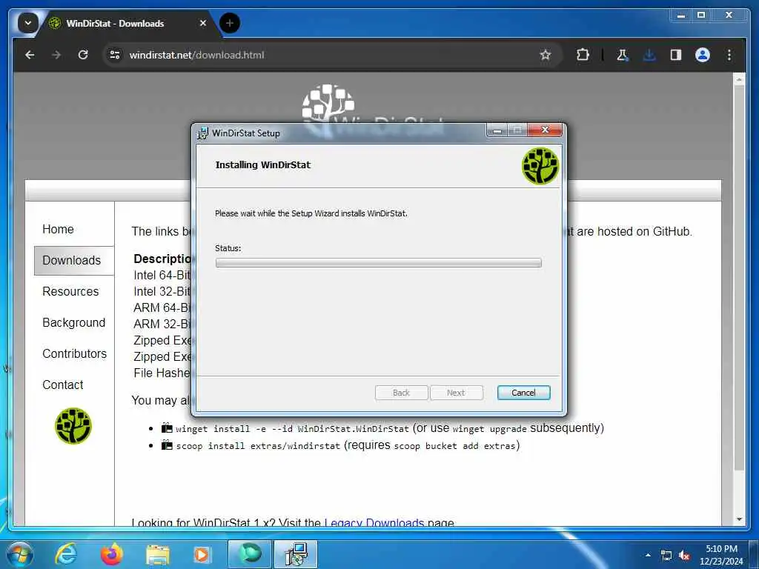Click the scroll up arrow of the page
This screenshot has width=759, height=569.
(739, 79)
